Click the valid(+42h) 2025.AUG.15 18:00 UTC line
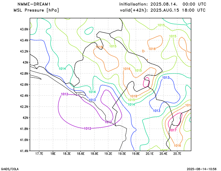This screenshot has height=171, width=221. pos(163,10)
